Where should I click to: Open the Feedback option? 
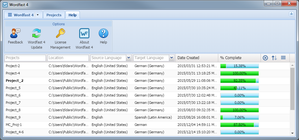click(x=15, y=36)
